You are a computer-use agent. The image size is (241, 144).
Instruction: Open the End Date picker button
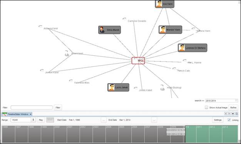point(154,120)
